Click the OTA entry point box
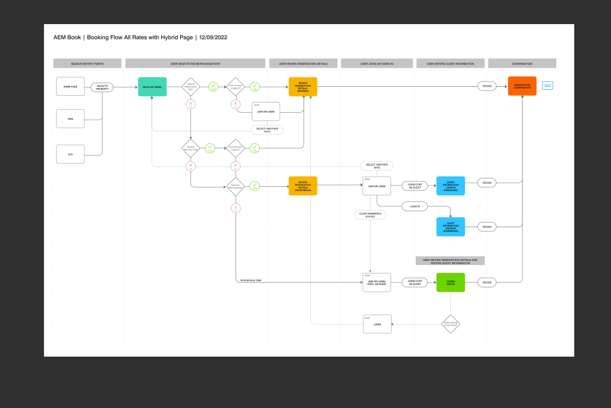 click(x=70, y=154)
